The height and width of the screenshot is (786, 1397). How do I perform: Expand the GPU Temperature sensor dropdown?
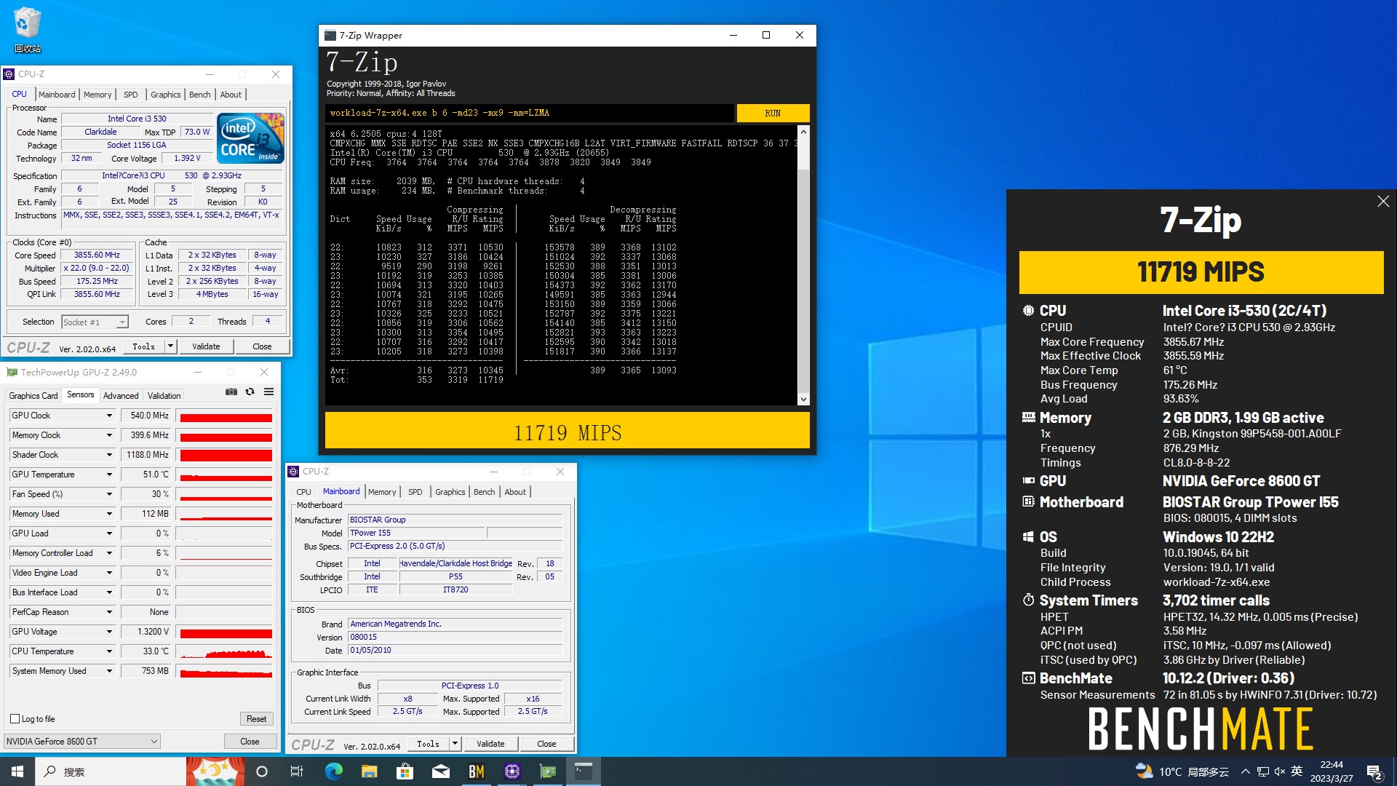pos(109,475)
